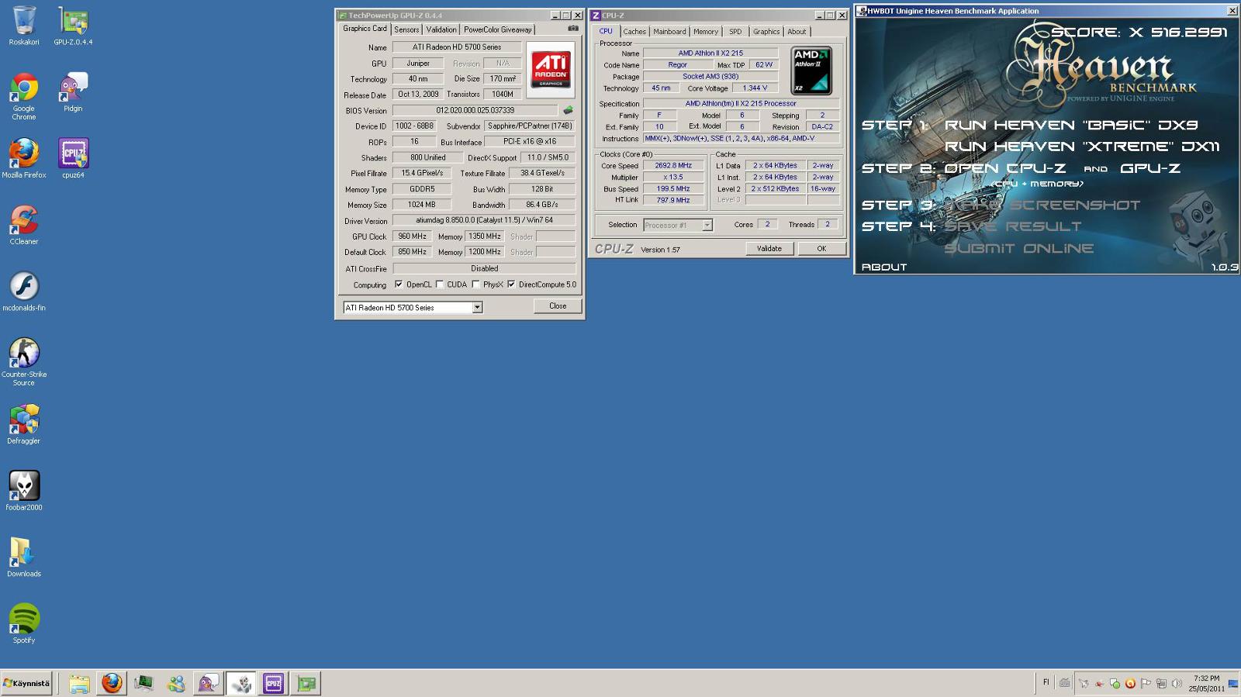Switch to the Caches tab in CPU-Z

[x=634, y=32]
